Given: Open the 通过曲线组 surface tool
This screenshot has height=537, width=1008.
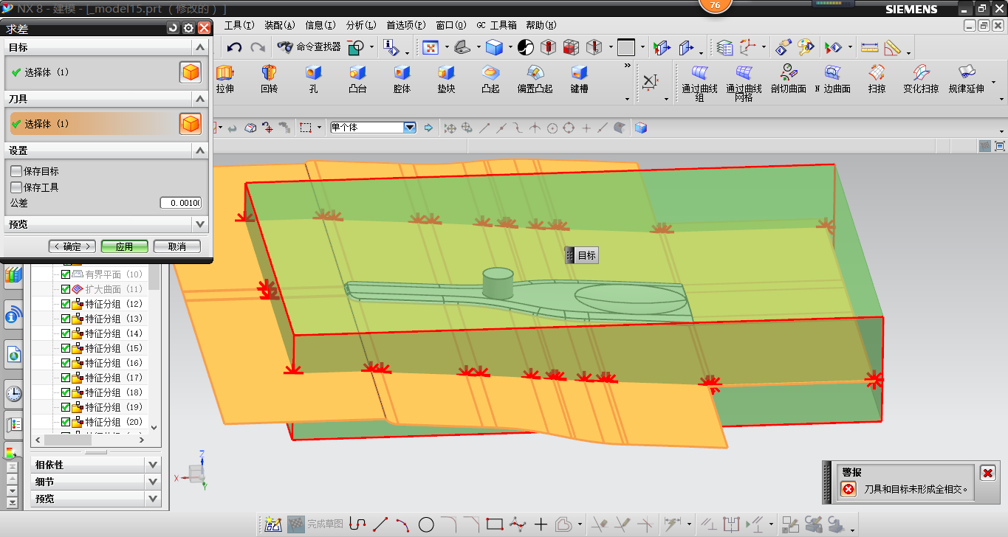Looking at the screenshot, I should (699, 83).
